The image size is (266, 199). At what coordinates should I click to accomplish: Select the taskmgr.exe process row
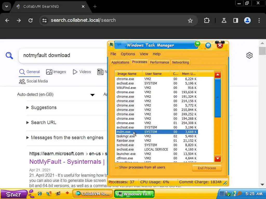157,136
